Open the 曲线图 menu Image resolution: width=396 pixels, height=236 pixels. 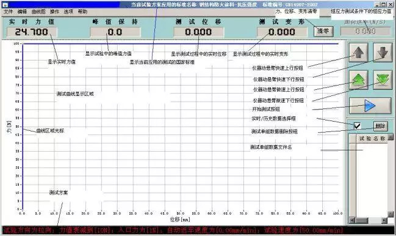pyautogui.click(x=38, y=12)
